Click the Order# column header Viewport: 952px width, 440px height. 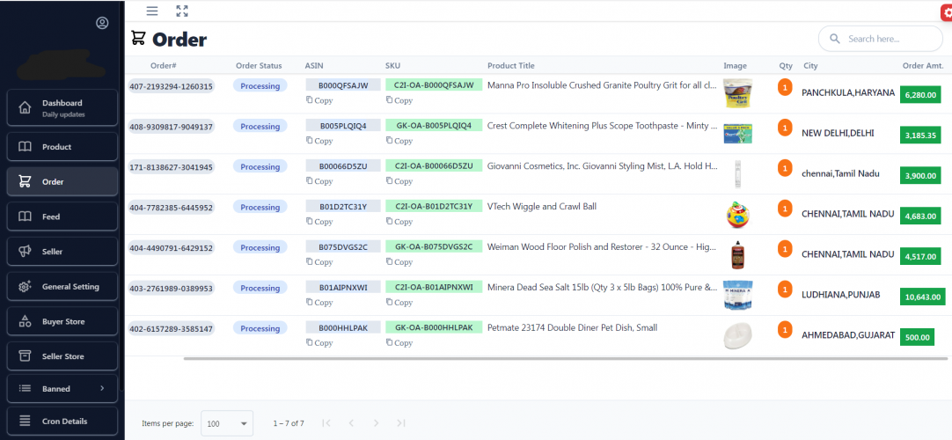point(164,65)
